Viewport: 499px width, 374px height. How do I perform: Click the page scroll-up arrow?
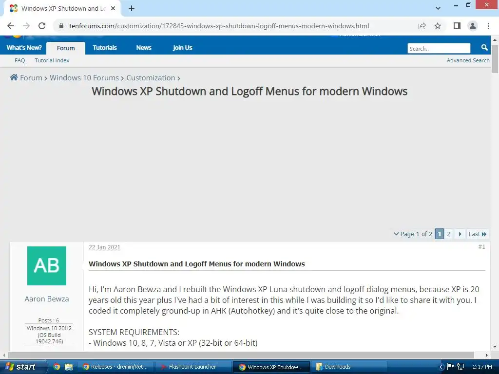[495, 40]
